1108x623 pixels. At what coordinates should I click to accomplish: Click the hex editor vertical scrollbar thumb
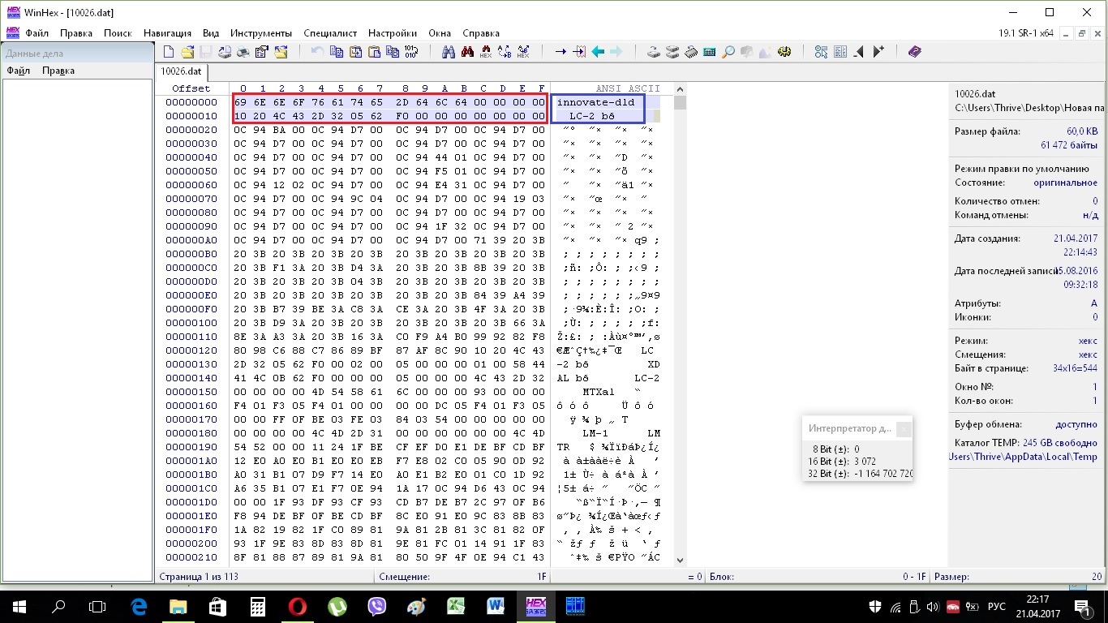tap(680, 103)
